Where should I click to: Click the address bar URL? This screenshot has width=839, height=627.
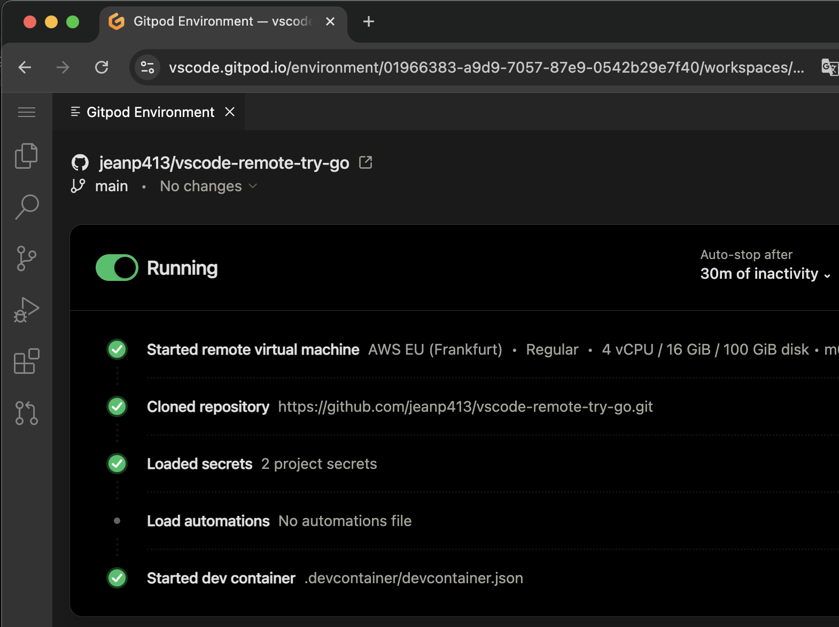486,67
